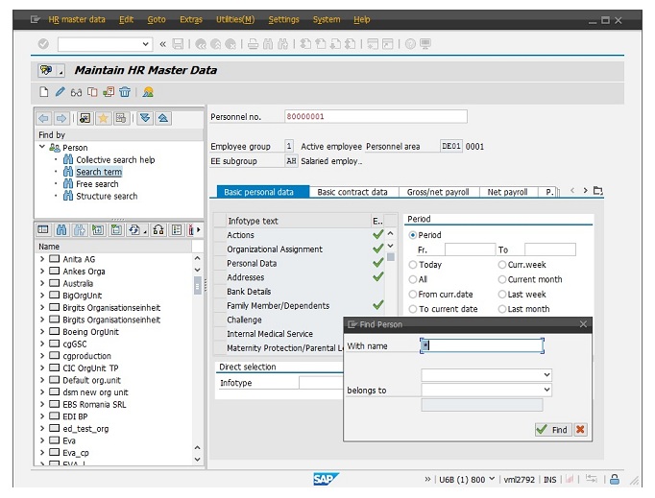Viewport: 655px width, 498px height.
Task: Select the Last month radio button
Action: pyautogui.click(x=502, y=309)
